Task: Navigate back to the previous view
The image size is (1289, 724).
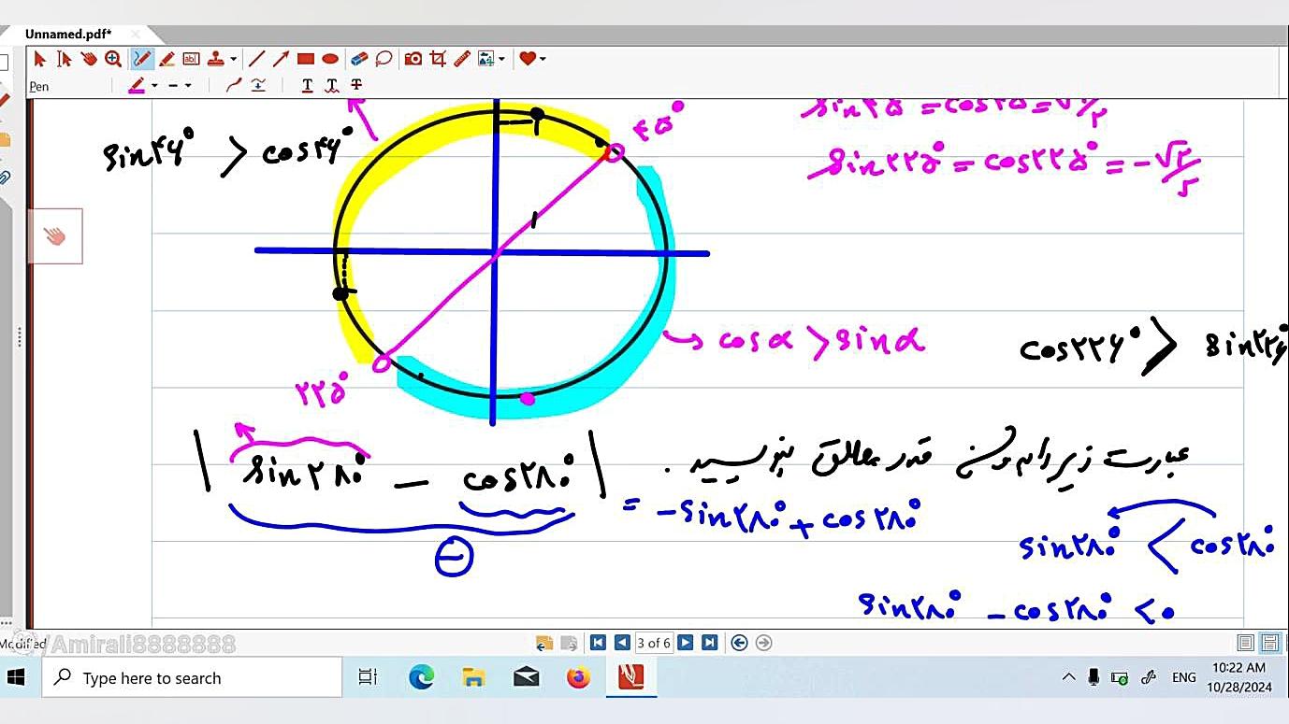Action: tap(739, 643)
